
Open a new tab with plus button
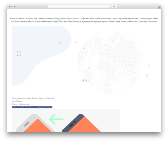[159, 7]
